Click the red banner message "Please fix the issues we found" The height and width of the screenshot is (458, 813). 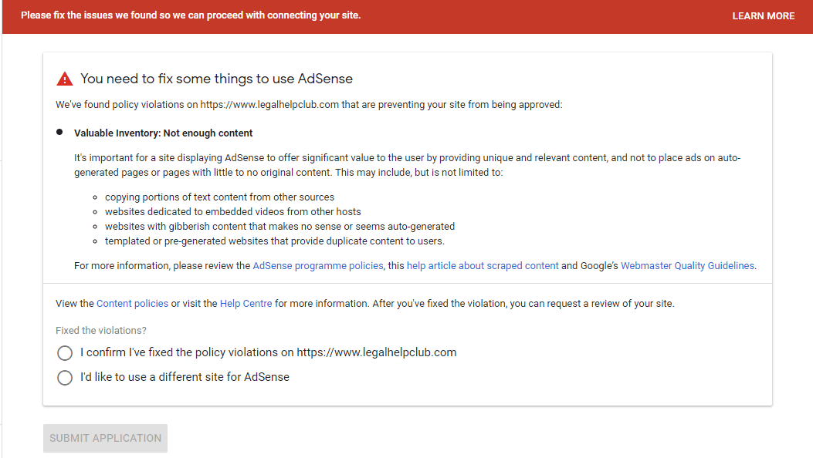191,15
